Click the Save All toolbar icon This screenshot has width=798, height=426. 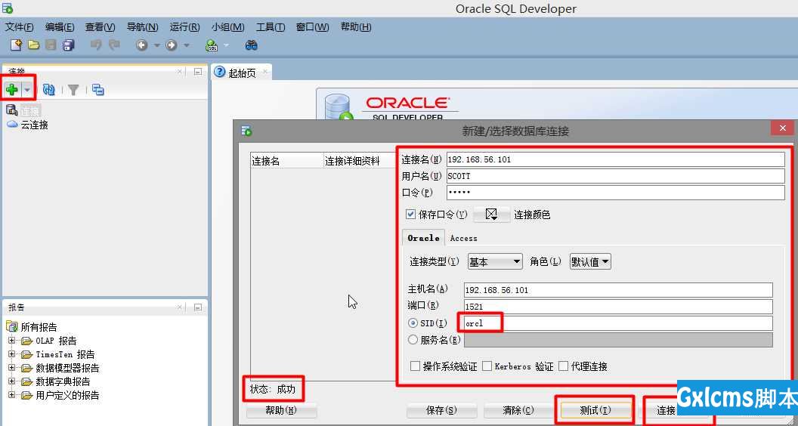point(69,45)
